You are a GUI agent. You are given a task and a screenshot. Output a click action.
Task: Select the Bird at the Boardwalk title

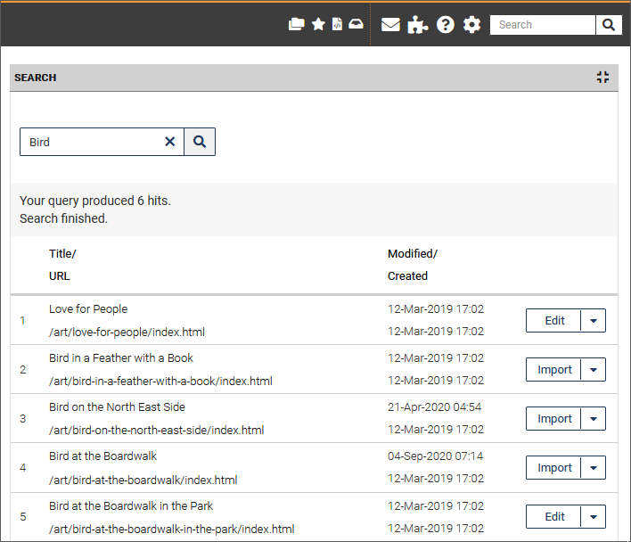(x=103, y=456)
